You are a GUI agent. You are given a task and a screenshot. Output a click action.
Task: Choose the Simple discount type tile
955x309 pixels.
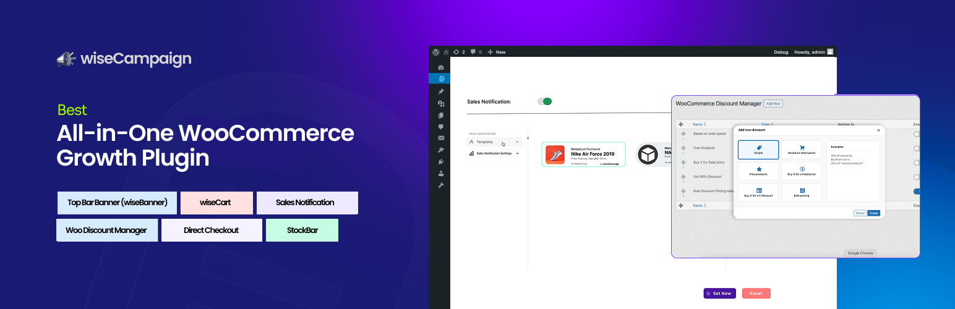point(758,150)
